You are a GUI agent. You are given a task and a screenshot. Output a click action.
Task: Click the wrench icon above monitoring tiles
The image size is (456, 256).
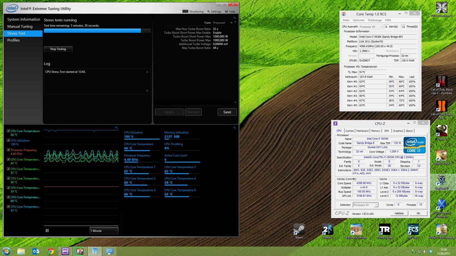point(235,128)
